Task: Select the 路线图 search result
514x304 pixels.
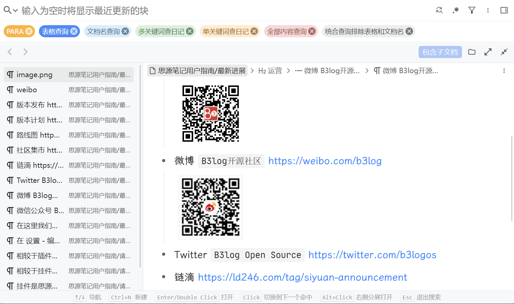Action: click(68, 135)
